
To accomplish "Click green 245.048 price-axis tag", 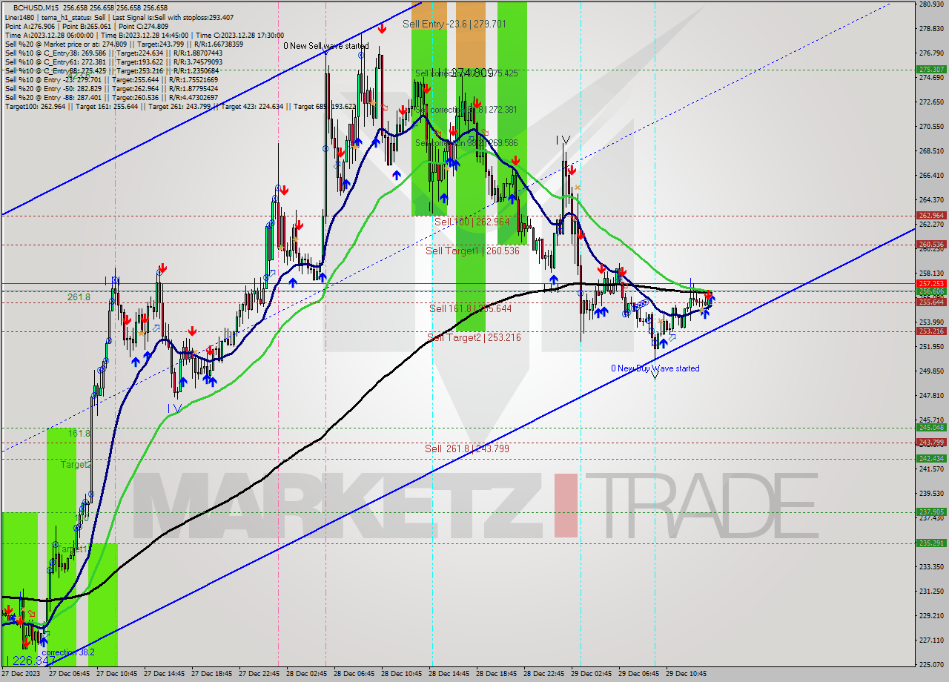I will point(931,427).
